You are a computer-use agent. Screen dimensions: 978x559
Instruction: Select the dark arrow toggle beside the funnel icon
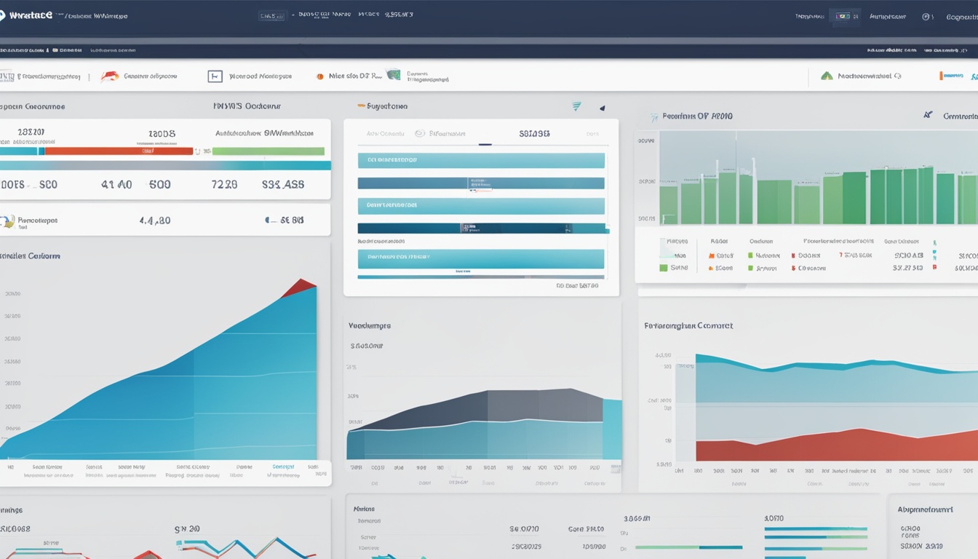pos(602,107)
